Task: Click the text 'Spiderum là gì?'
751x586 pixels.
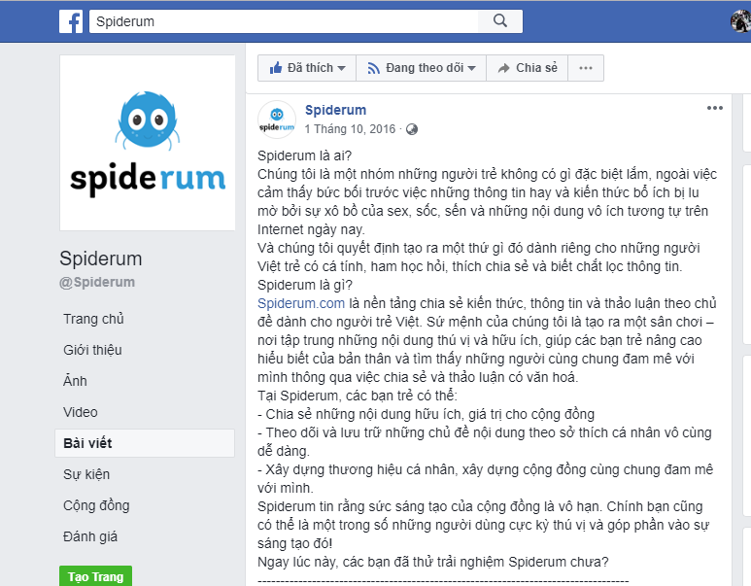Action: tap(305, 285)
